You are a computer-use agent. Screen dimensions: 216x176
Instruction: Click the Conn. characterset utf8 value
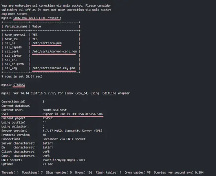[x=46, y=156]
